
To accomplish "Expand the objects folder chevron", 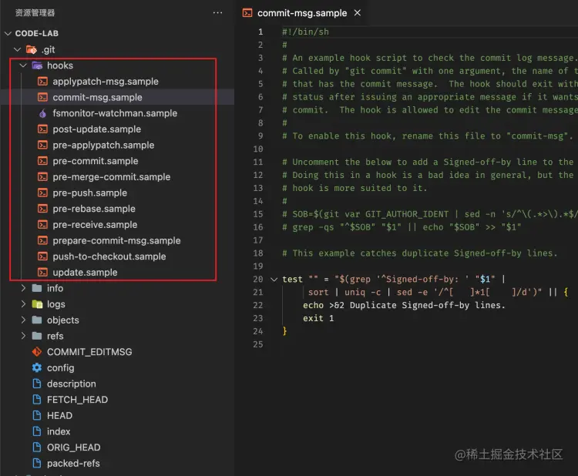I will click(23, 320).
